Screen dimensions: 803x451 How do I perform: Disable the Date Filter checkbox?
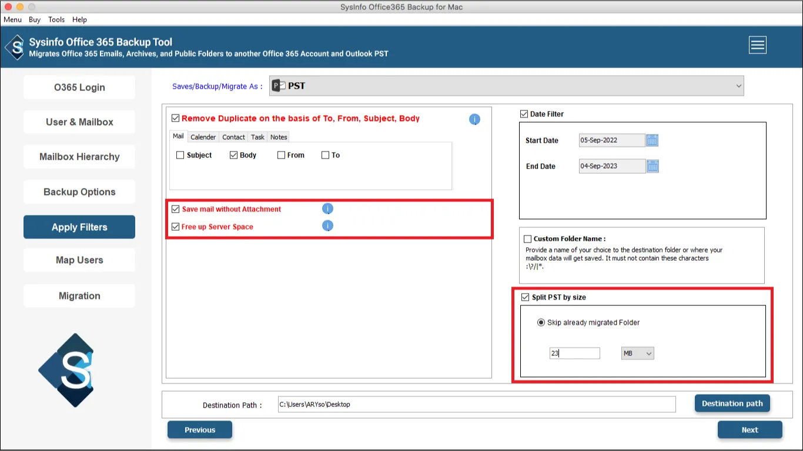[524, 114]
